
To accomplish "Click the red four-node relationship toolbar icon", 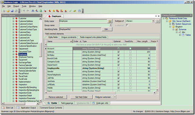I will pyautogui.click(x=62, y=11).
